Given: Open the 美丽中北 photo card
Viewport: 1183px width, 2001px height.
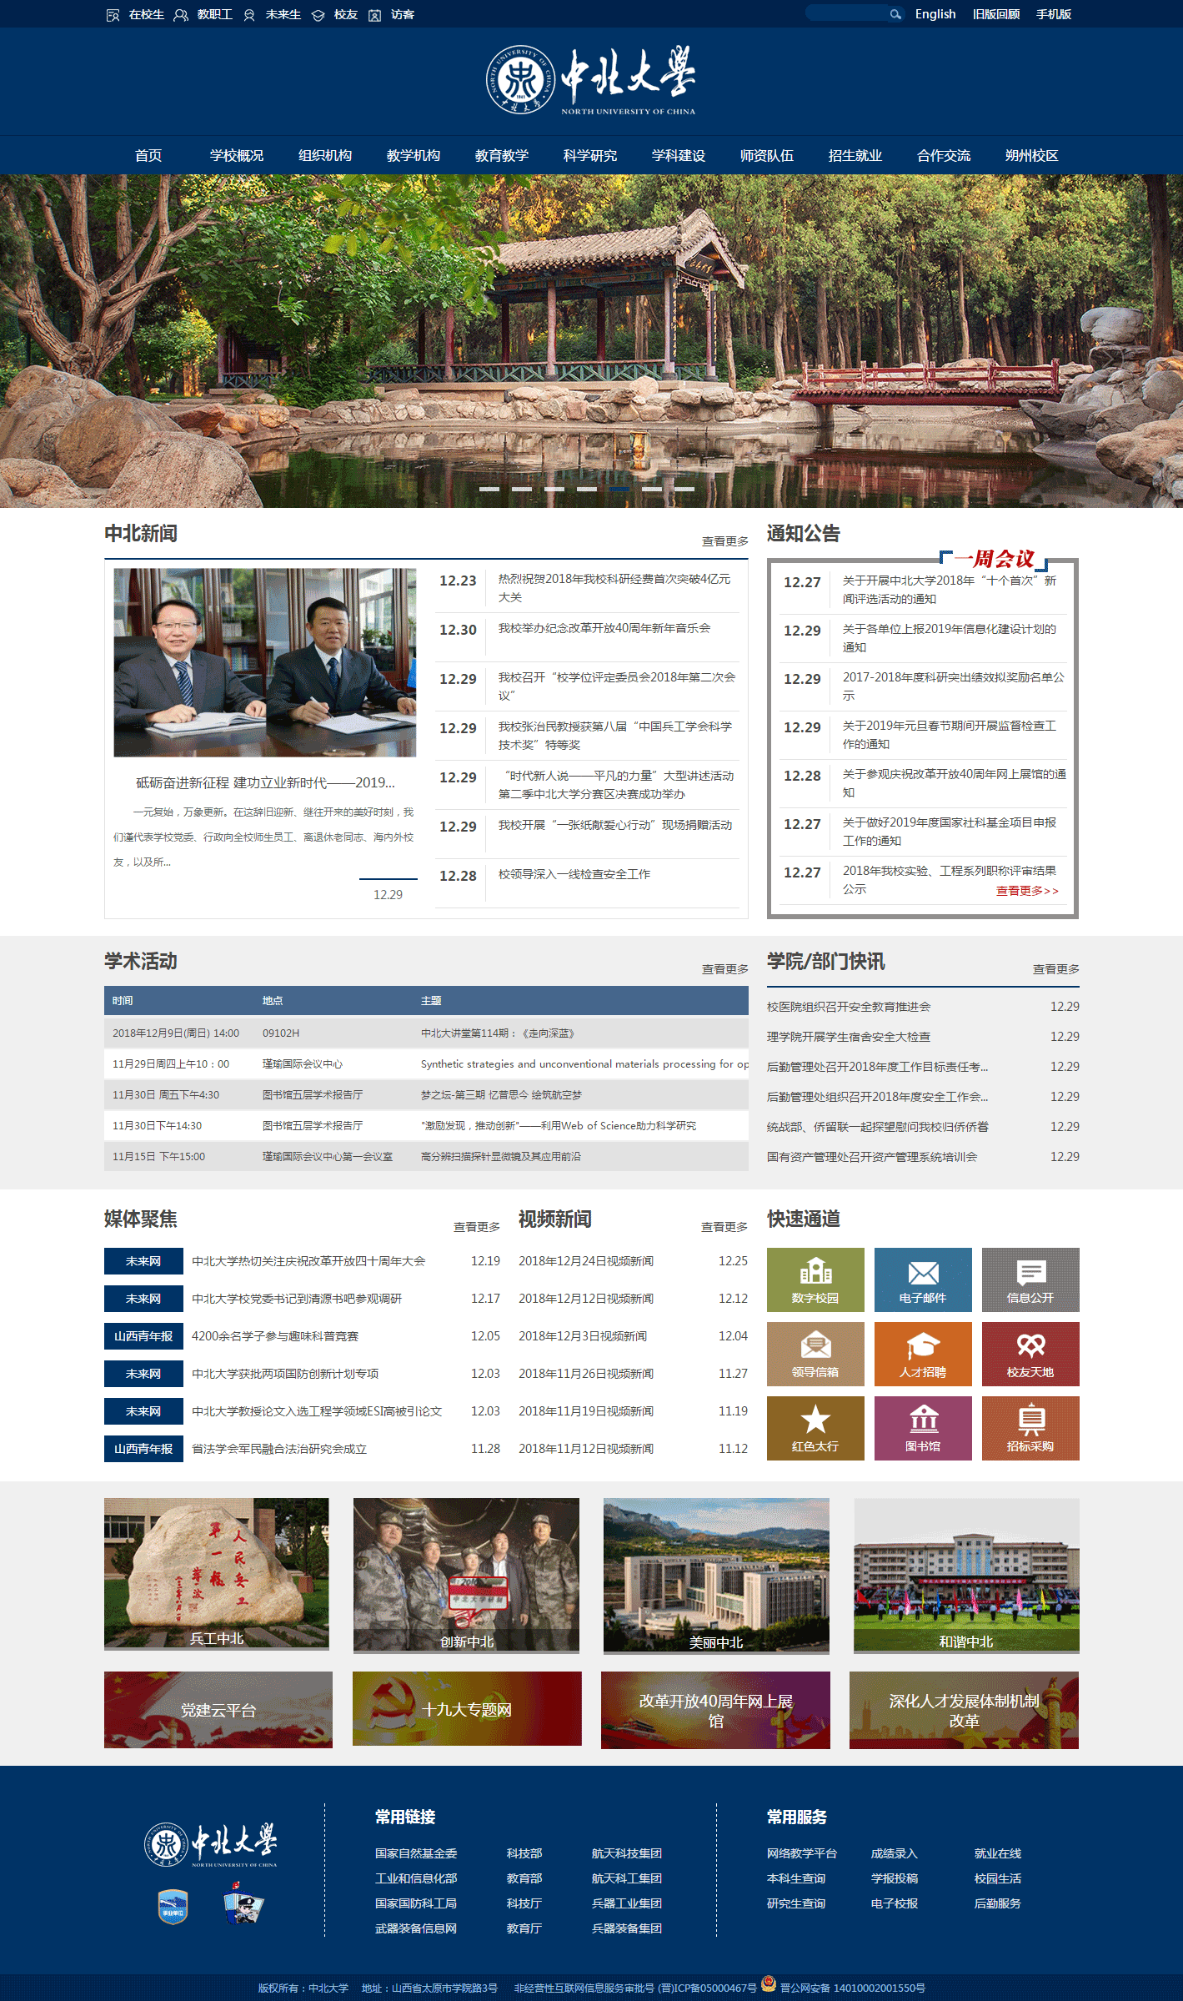Looking at the screenshot, I should point(716,1575).
